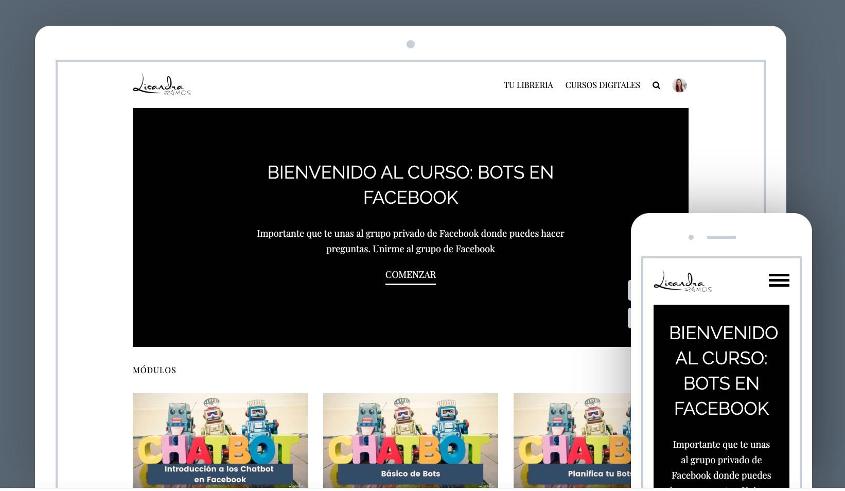Screen dimensions: 845x491
Task: Click the upper phone side button
Action: point(629,290)
